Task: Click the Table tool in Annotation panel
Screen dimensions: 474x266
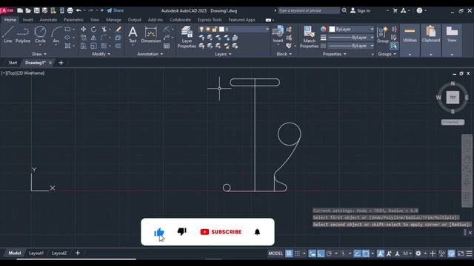Action: pos(167,46)
